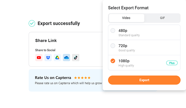This screenshot has height=108, width=186.
Task: Select the 1080p High quality row
Action: tap(144, 63)
